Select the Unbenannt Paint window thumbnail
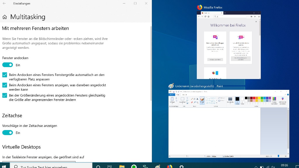 click(x=229, y=124)
